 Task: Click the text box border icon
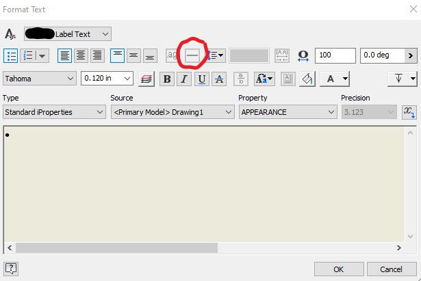(x=288, y=79)
